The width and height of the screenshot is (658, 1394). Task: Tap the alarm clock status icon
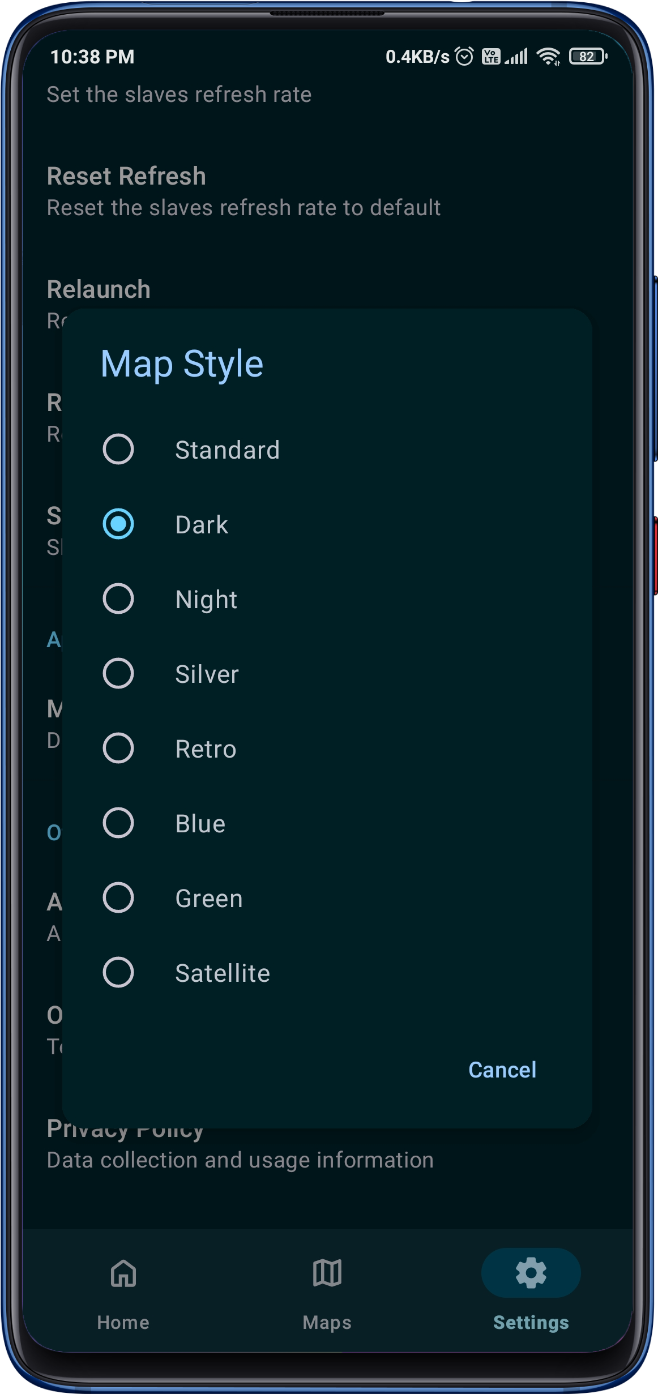point(464,57)
